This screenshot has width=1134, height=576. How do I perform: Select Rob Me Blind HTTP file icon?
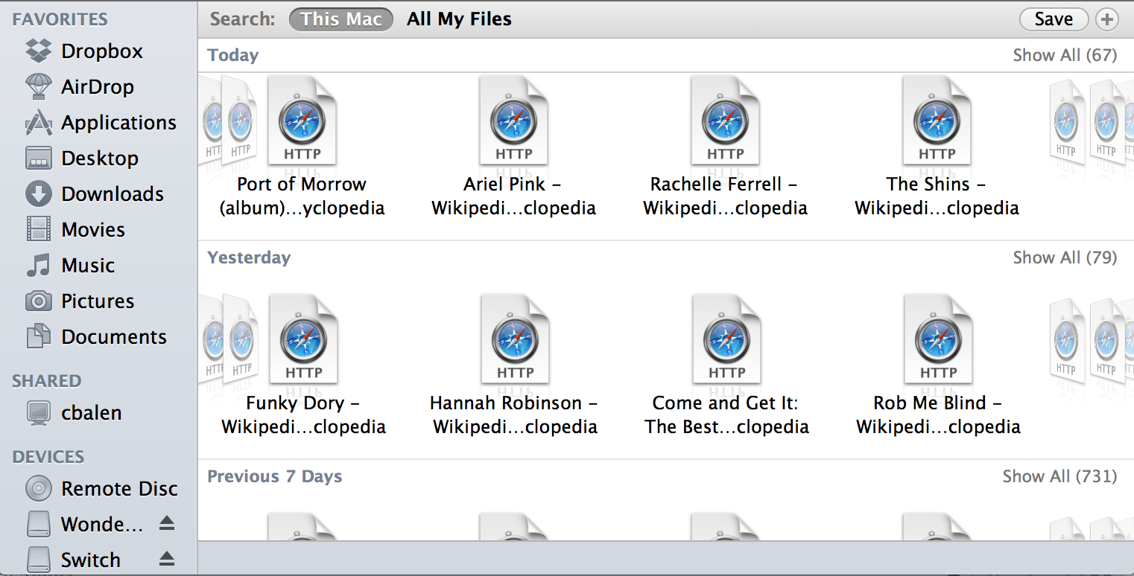click(x=938, y=339)
